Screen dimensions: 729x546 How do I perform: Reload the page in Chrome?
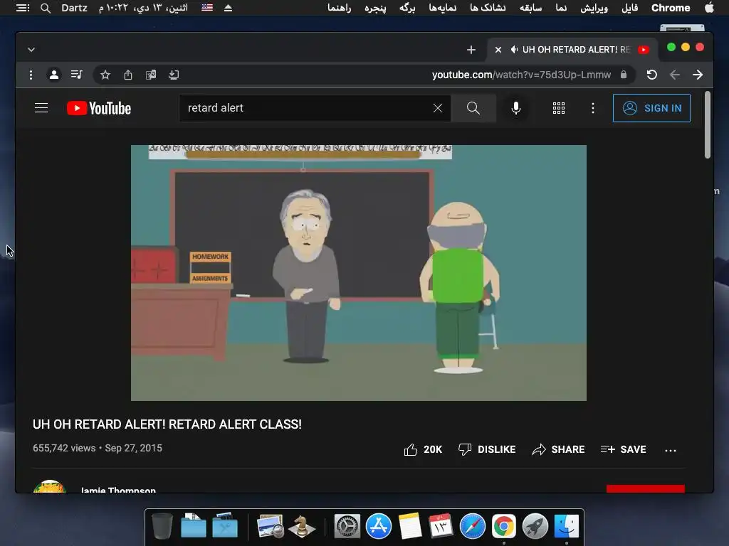click(x=652, y=75)
